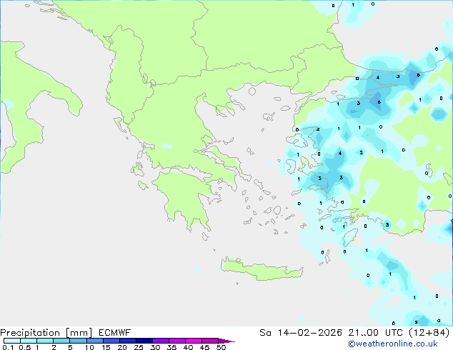
Task: Select the "ECMWF" model label
Action: (x=115, y=333)
